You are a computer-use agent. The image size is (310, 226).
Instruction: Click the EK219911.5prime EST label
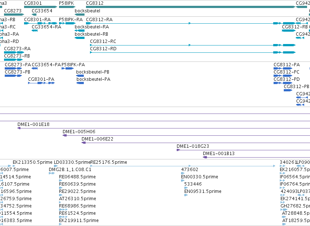pos(79,221)
